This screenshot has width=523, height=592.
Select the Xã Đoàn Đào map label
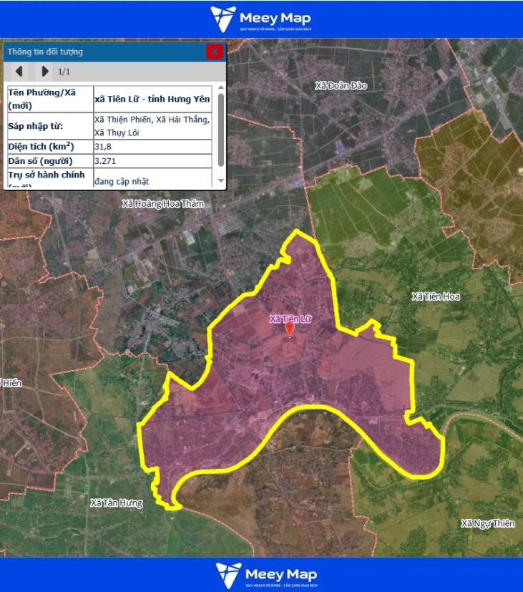coord(341,86)
